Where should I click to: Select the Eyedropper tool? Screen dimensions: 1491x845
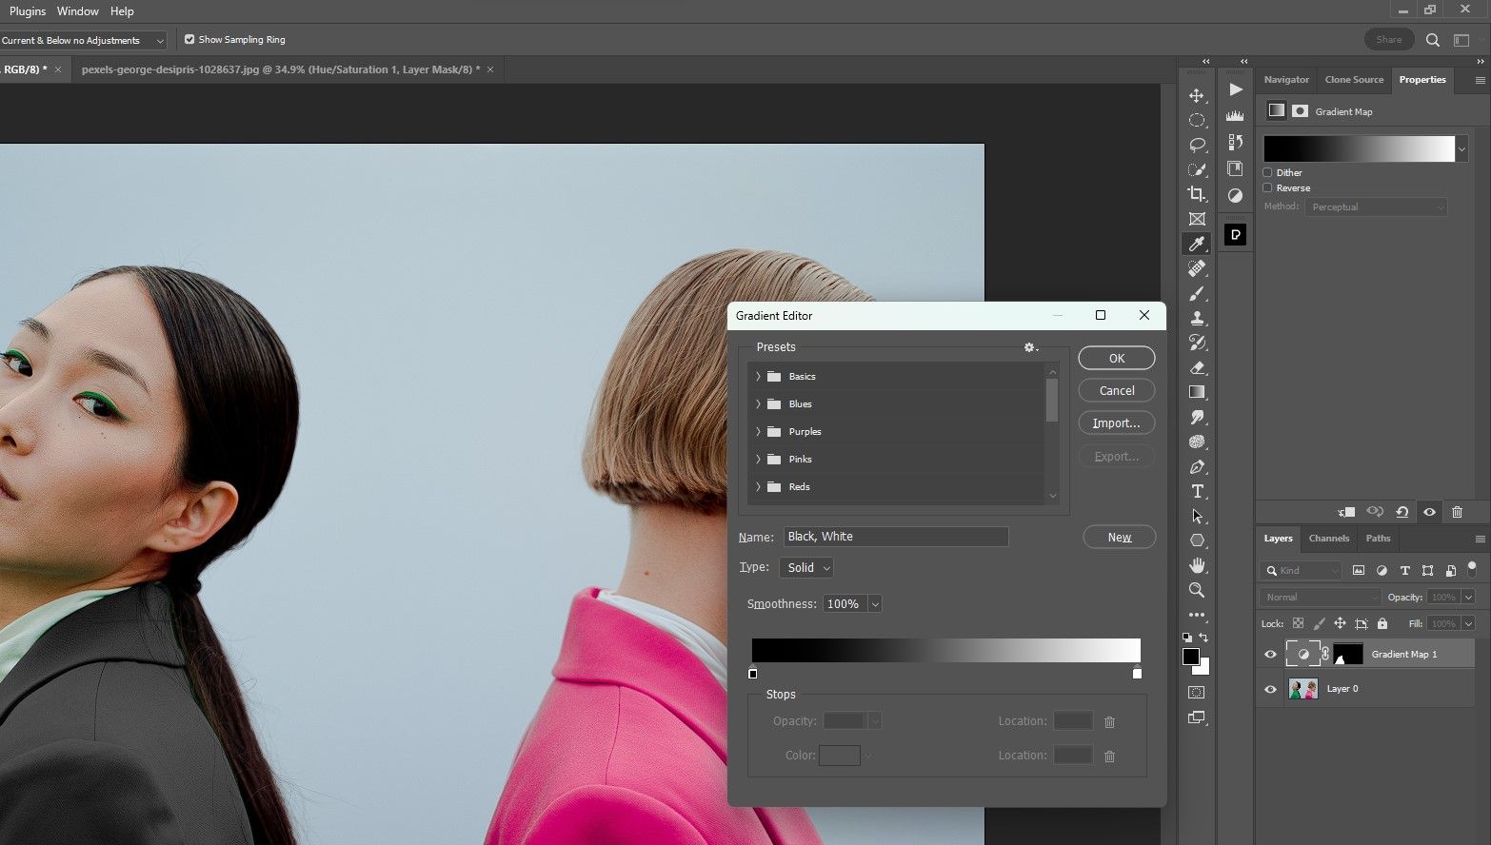[1197, 245]
